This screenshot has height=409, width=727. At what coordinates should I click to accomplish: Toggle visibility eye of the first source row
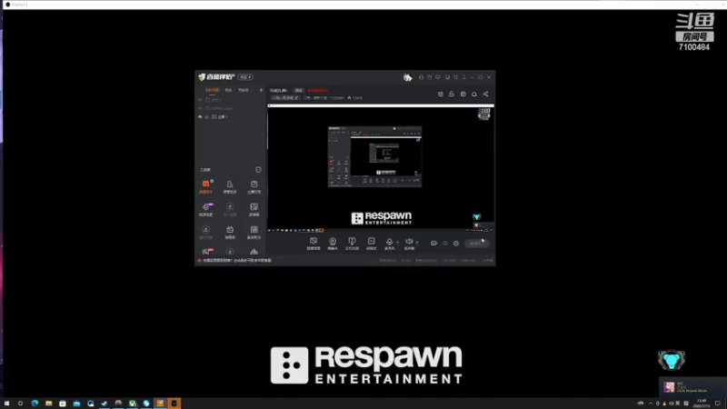click(x=200, y=100)
